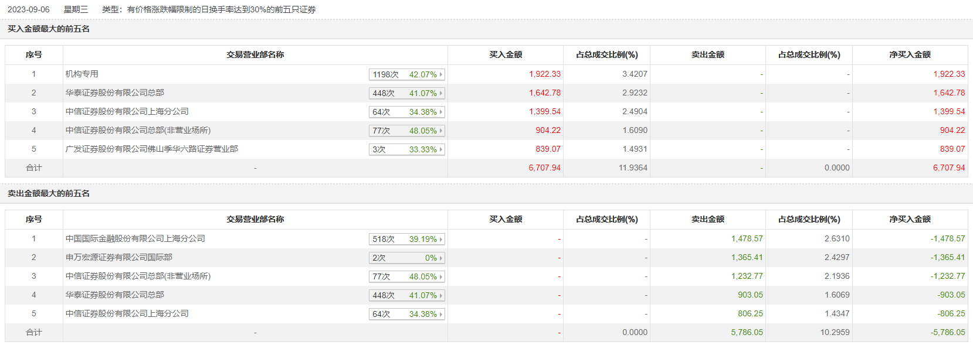This screenshot has width=973, height=345.
Task: Select the ratio value 1.4931
Action: click(635, 149)
